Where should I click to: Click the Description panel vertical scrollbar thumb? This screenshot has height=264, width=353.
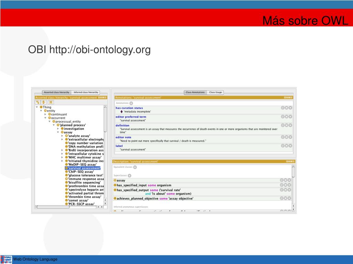click(293, 172)
